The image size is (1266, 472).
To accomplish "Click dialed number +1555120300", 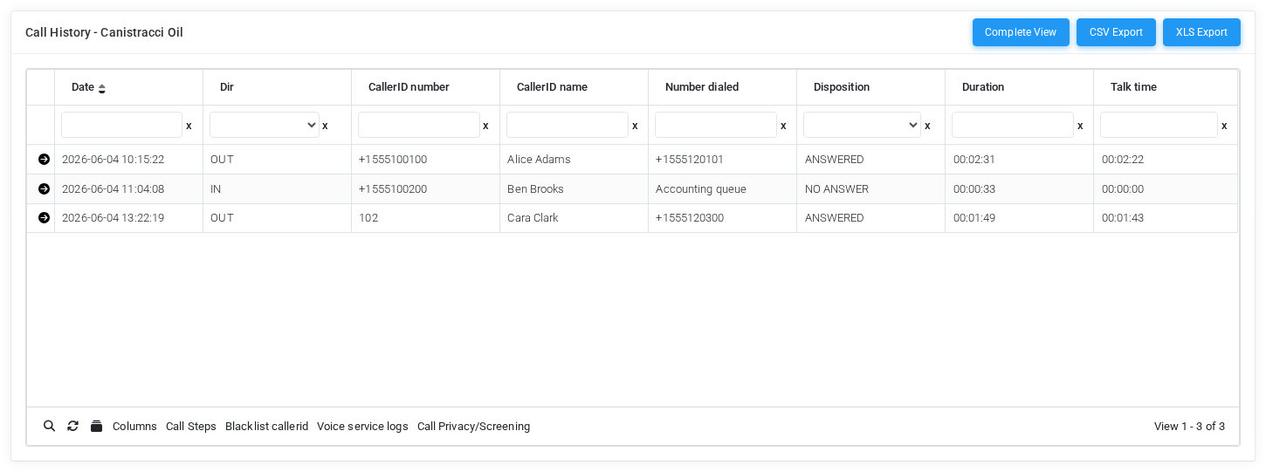I will point(690,217).
